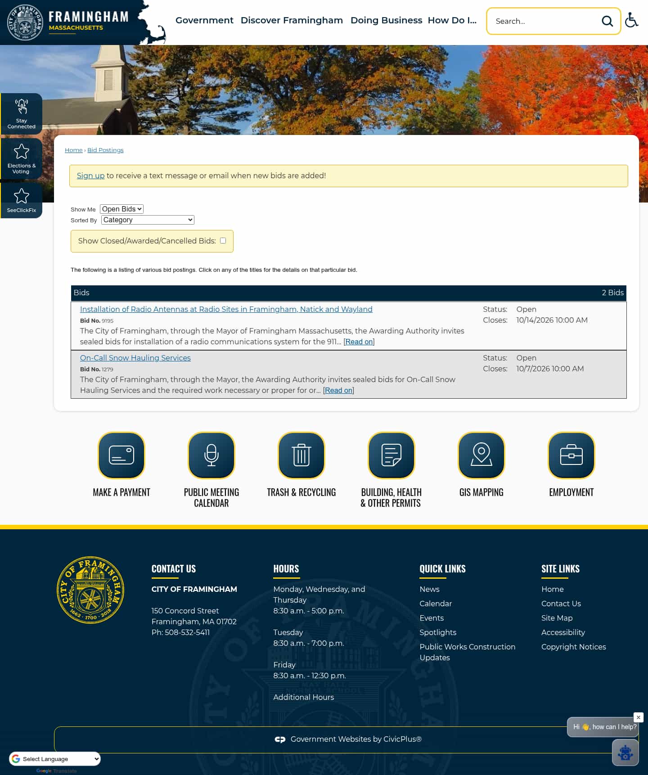The width and height of the screenshot is (648, 775).
Task: Click the GIS Mapping pin icon
Action: tap(481, 455)
